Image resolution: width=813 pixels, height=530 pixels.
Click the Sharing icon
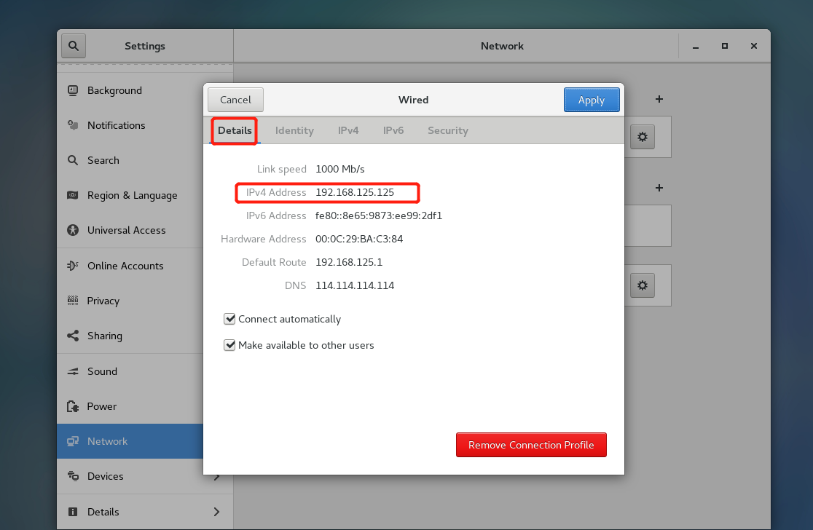point(73,336)
